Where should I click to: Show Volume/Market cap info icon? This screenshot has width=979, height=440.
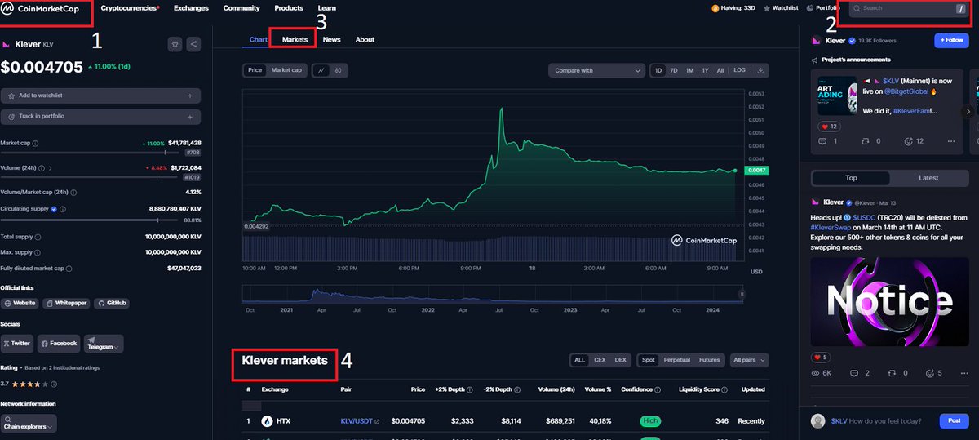(x=73, y=192)
